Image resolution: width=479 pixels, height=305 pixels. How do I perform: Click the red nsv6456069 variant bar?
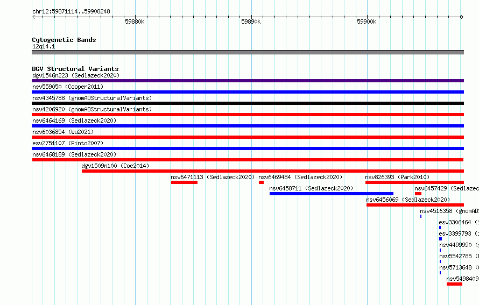coord(415,205)
